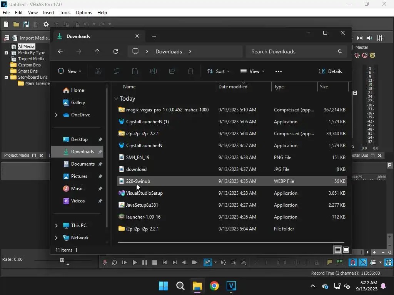The width and height of the screenshot is (394, 295).
Task: Step to the next frame
Action: [x=194, y=262]
